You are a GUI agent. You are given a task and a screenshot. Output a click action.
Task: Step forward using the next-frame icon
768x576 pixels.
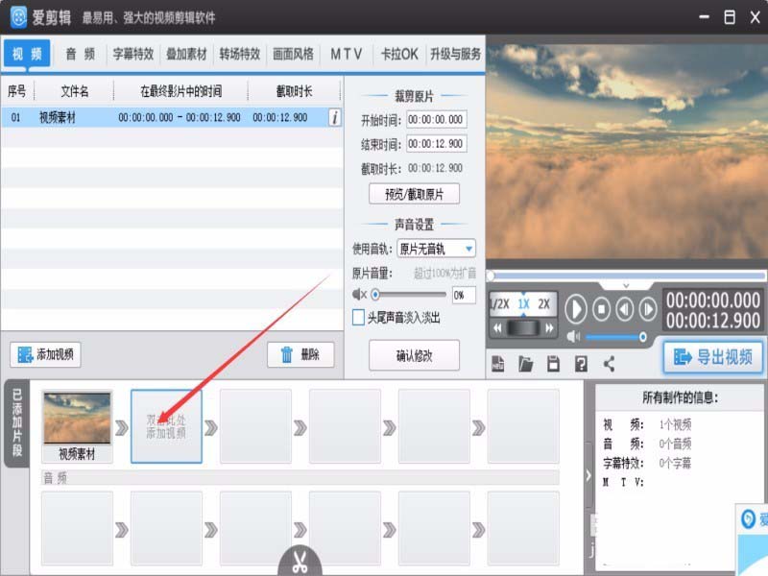click(649, 307)
